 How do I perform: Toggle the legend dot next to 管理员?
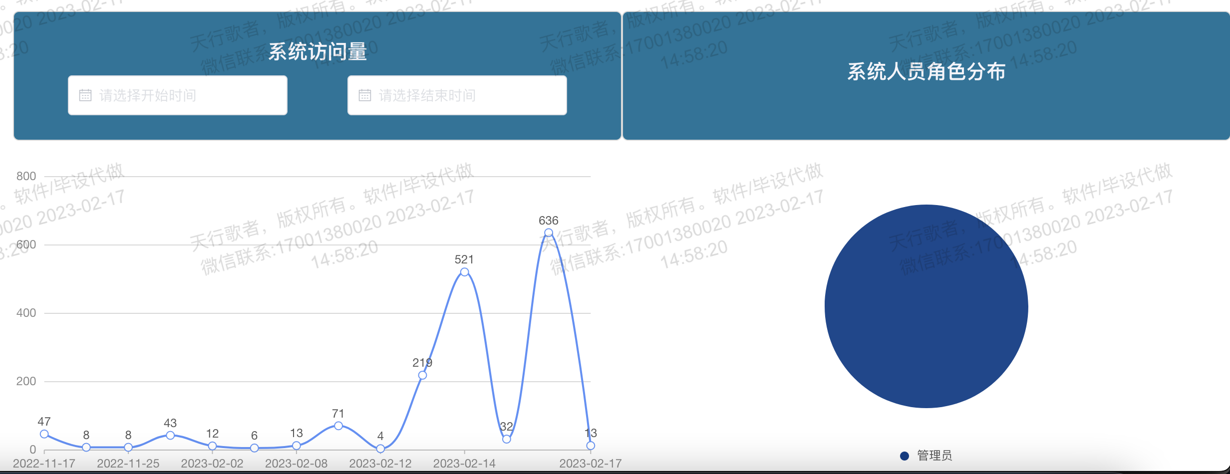click(x=904, y=456)
